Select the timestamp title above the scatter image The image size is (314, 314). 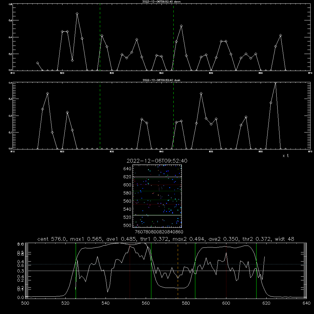pos(157,161)
